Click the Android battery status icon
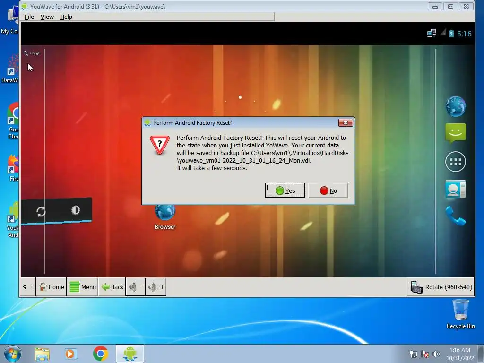The height and width of the screenshot is (363, 484). [x=451, y=34]
